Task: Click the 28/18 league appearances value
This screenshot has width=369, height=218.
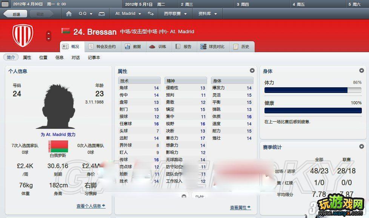Action: click(x=346, y=171)
